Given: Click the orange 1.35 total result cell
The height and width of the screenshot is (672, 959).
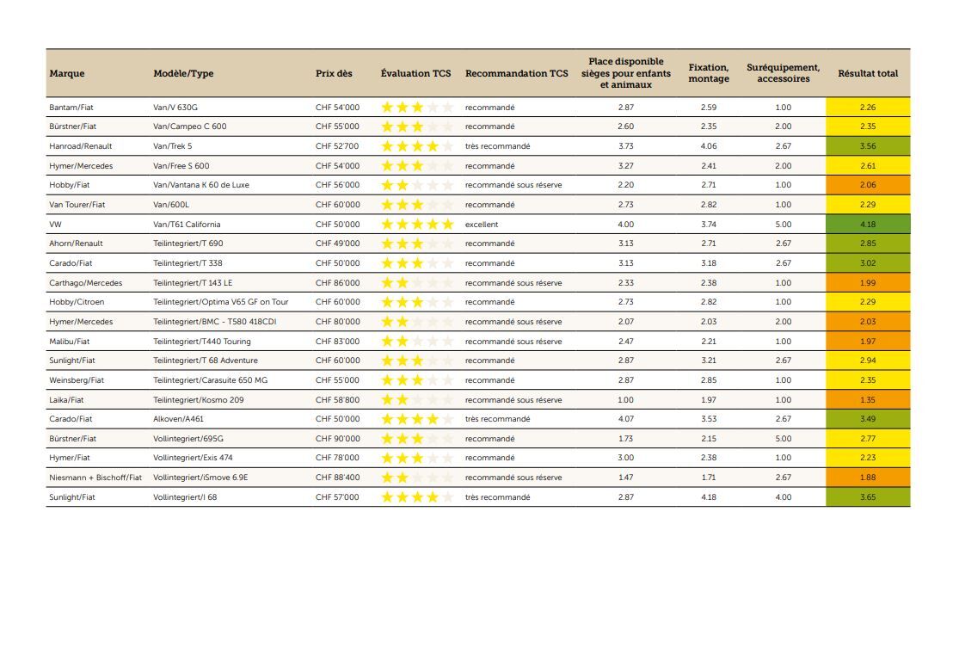Looking at the screenshot, I should coord(868,399).
